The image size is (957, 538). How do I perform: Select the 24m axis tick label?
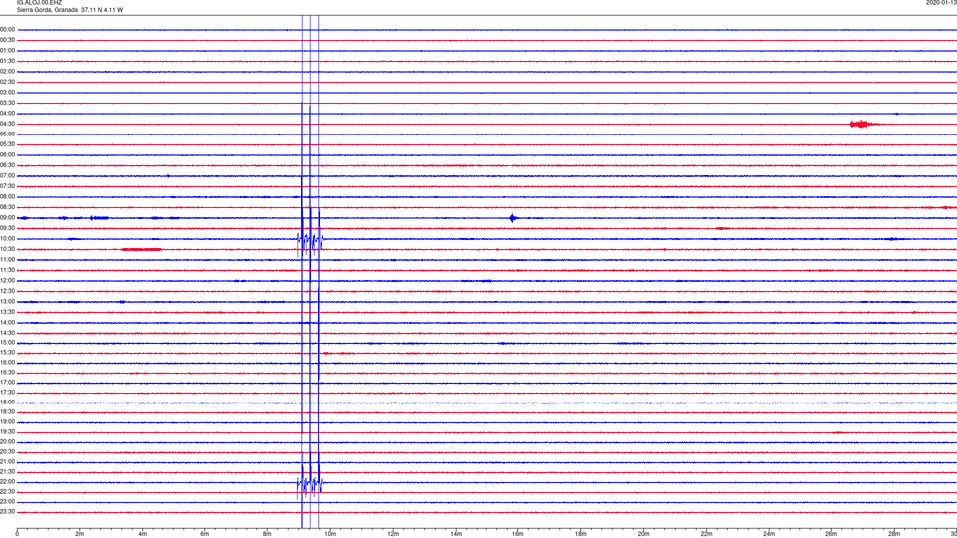tap(769, 534)
